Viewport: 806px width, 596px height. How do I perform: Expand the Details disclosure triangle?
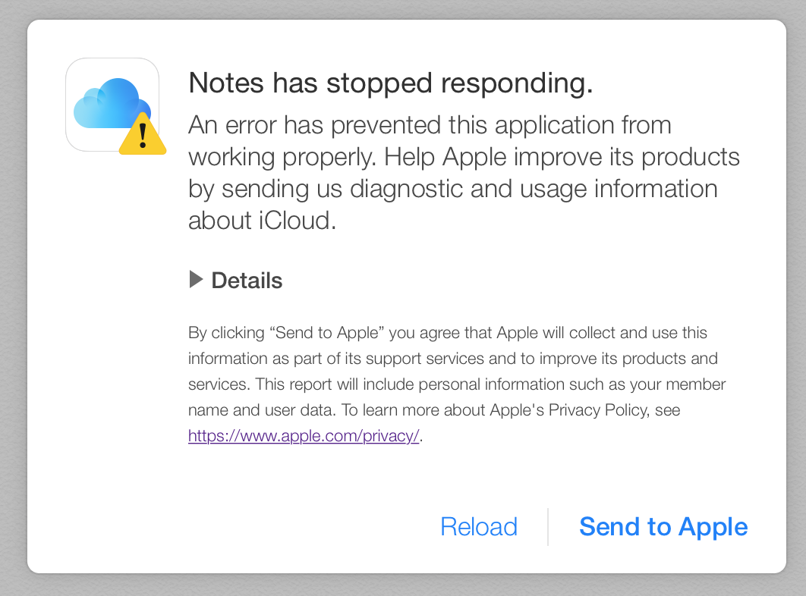click(x=196, y=280)
